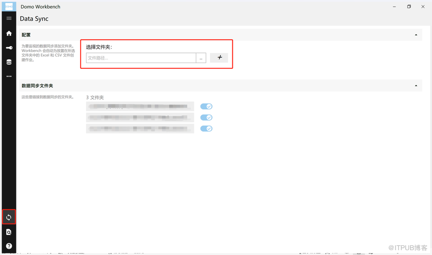Open the Accounts key icon

tap(9, 48)
